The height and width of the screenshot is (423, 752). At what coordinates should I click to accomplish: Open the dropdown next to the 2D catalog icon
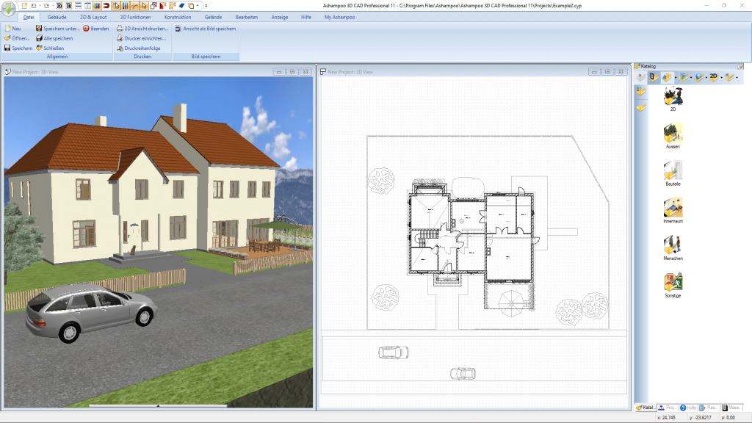point(721,77)
